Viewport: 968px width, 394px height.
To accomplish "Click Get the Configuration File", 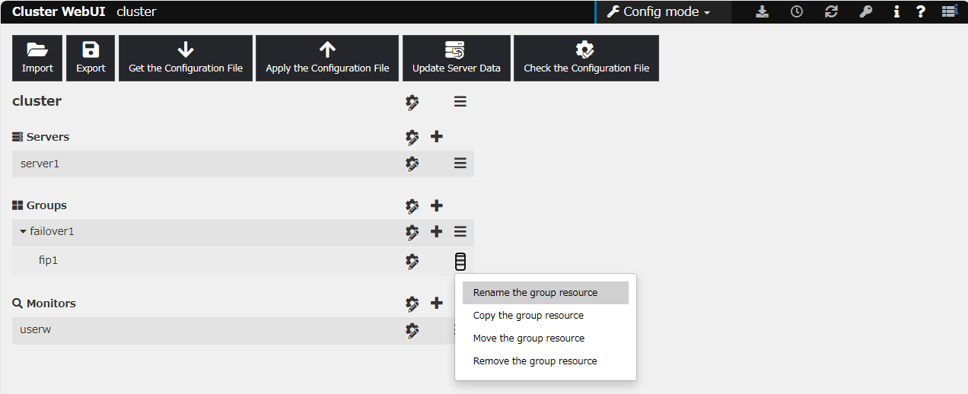I will 186,58.
